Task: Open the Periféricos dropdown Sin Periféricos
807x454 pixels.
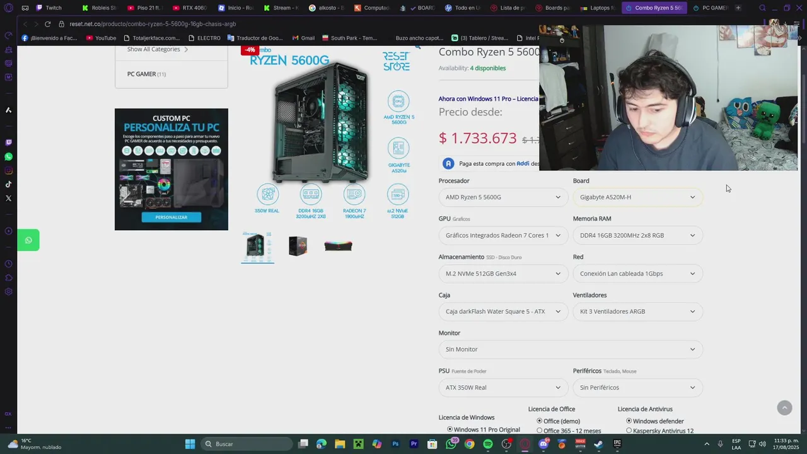Action: coord(637,388)
